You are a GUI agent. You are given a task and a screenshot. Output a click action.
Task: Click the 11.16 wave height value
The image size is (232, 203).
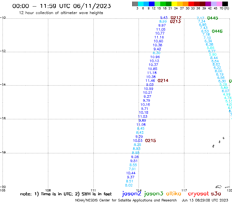coord(159,37)
